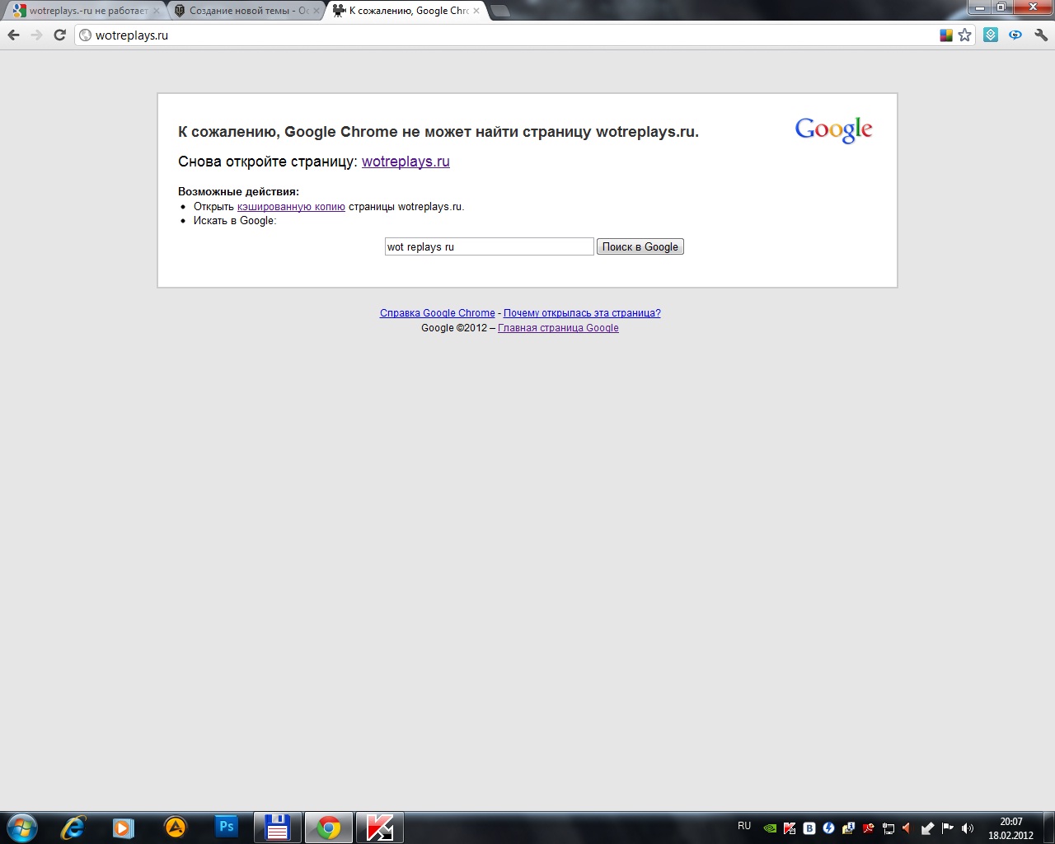Open the wotreplays.ru link on the error page
Screen dimensions: 1055x844
coord(406,162)
